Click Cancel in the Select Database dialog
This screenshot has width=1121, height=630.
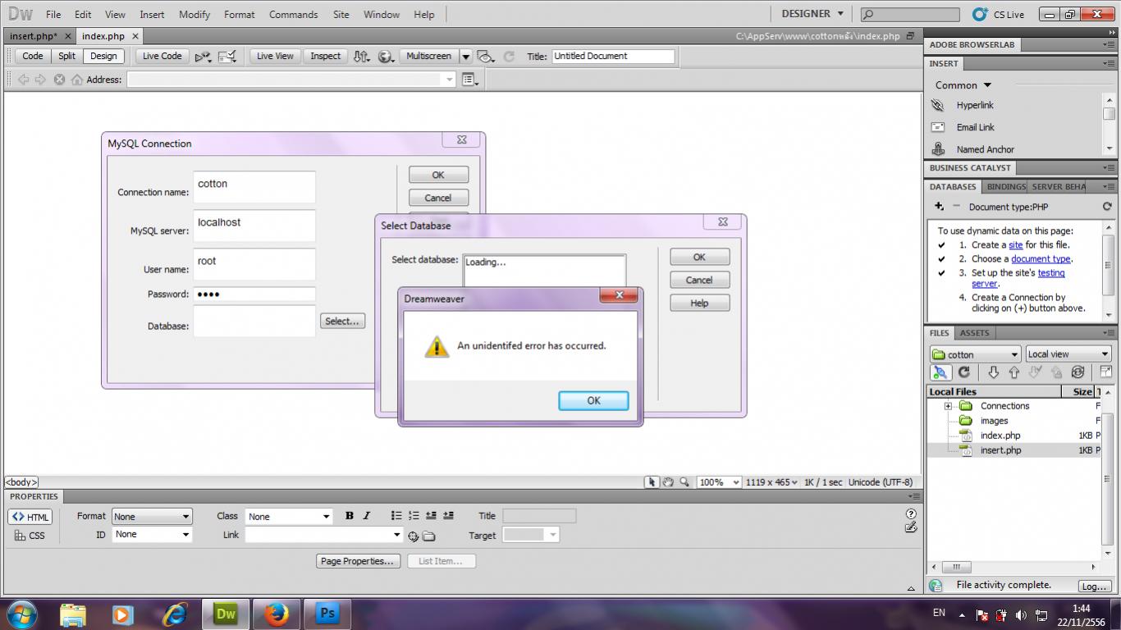pyautogui.click(x=699, y=280)
